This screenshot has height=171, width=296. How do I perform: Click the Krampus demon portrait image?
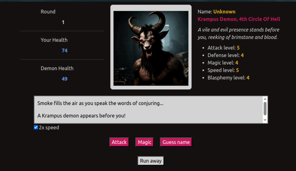click(x=151, y=48)
